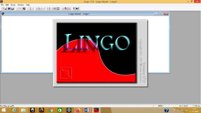Viewport: 201px width, 113px height.
Task: Open Microsoft Word from the taskbar
Action: tap(87, 110)
